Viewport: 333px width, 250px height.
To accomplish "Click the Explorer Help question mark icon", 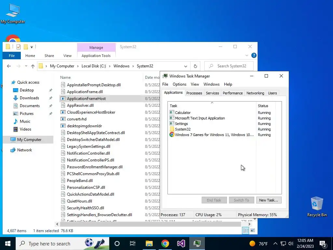I will (x=254, y=55).
